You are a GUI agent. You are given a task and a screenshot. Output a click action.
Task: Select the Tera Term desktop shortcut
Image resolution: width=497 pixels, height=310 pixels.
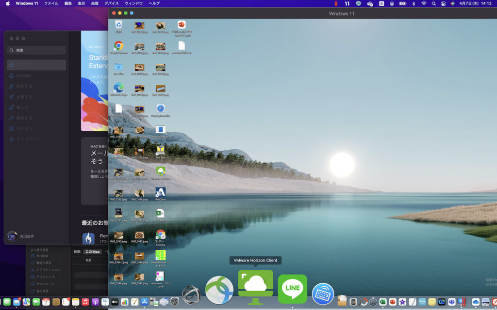[x=160, y=151]
